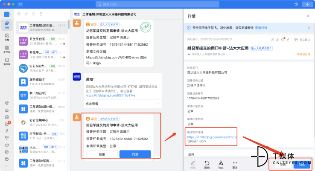The width and height of the screenshot is (315, 171).
Task: Open approval in 独立窗口 standalone window
Action: pos(302,40)
